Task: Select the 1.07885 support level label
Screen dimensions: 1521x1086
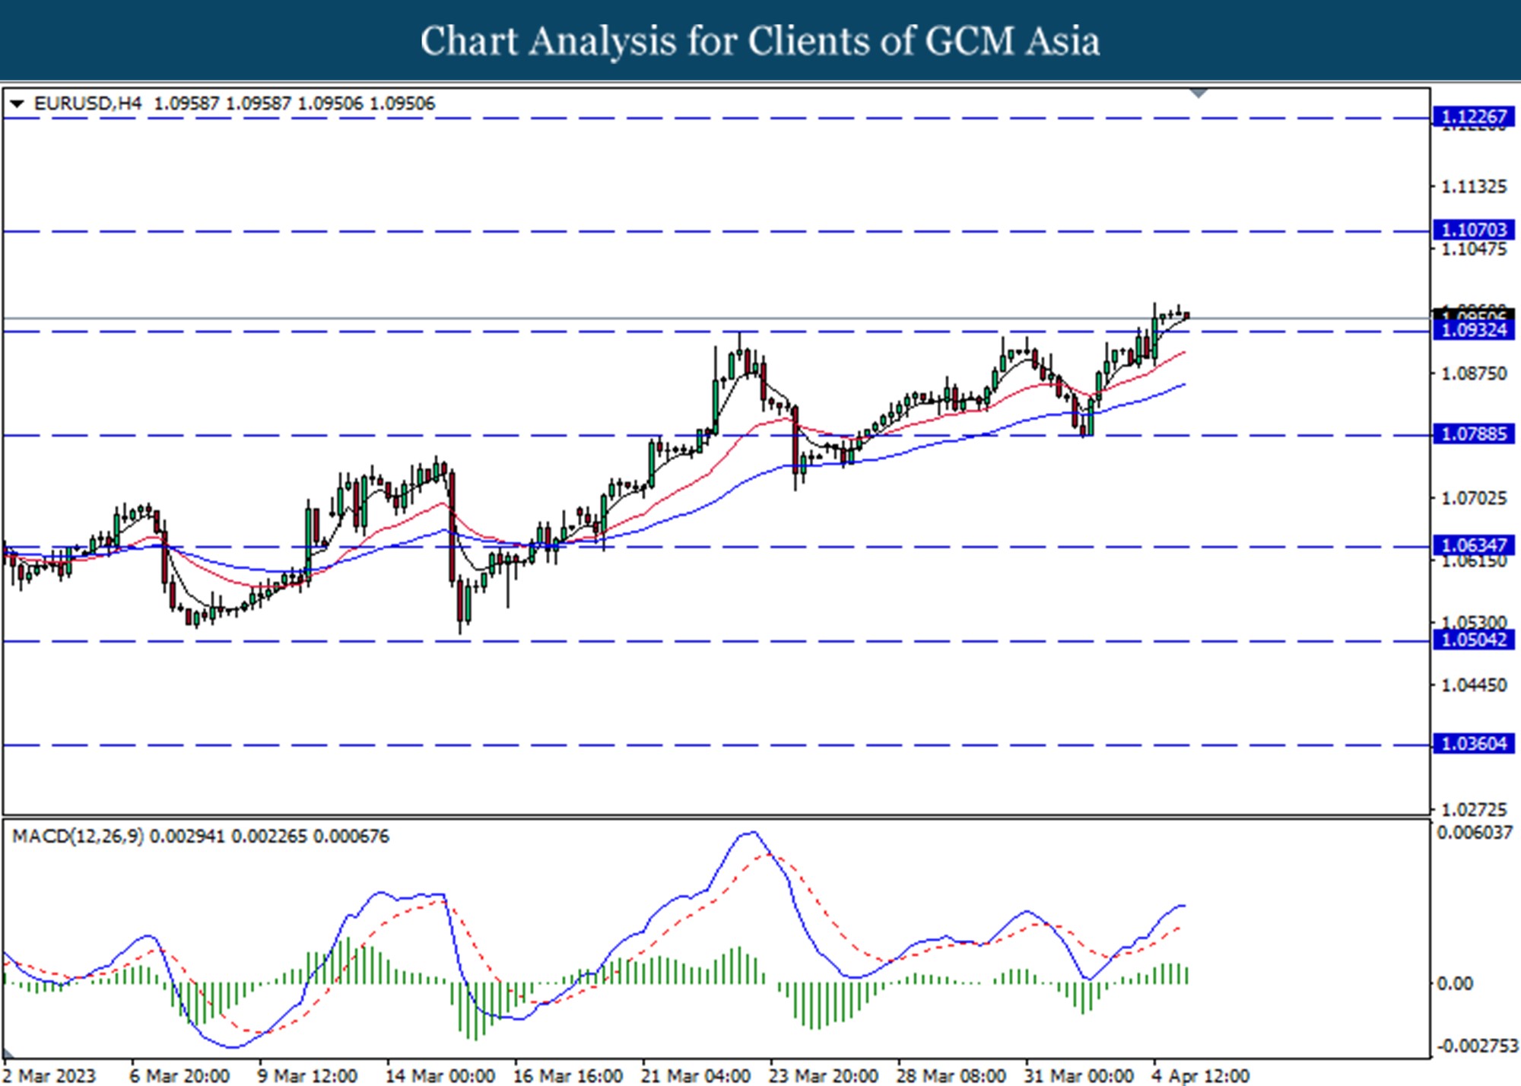Action: (1473, 434)
